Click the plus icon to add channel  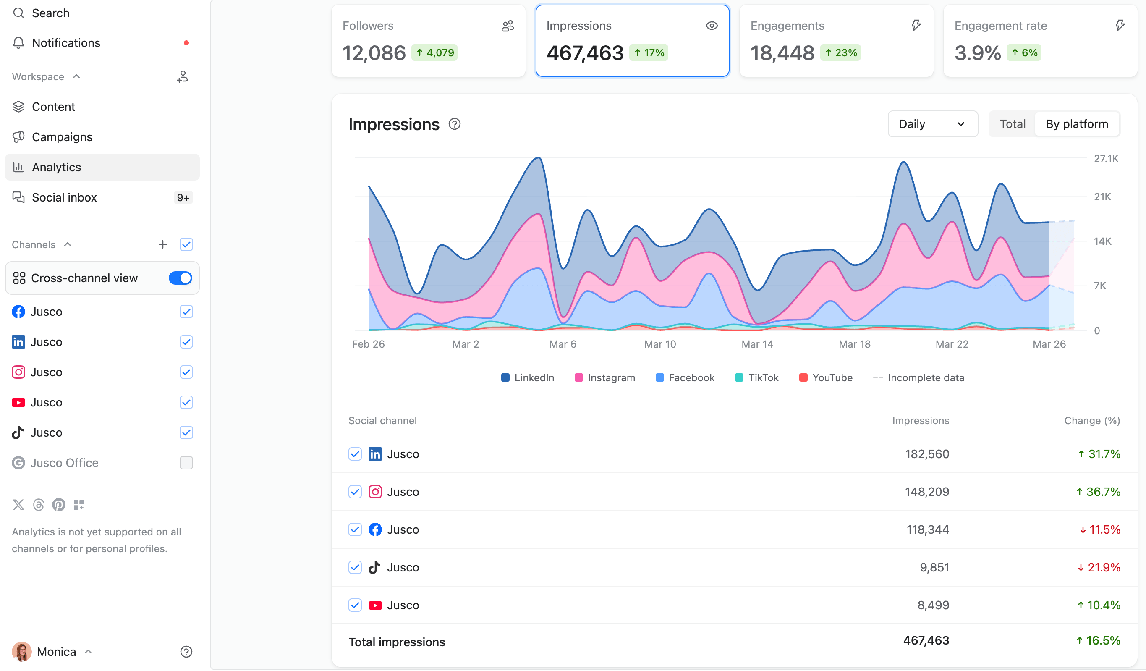pyautogui.click(x=163, y=244)
